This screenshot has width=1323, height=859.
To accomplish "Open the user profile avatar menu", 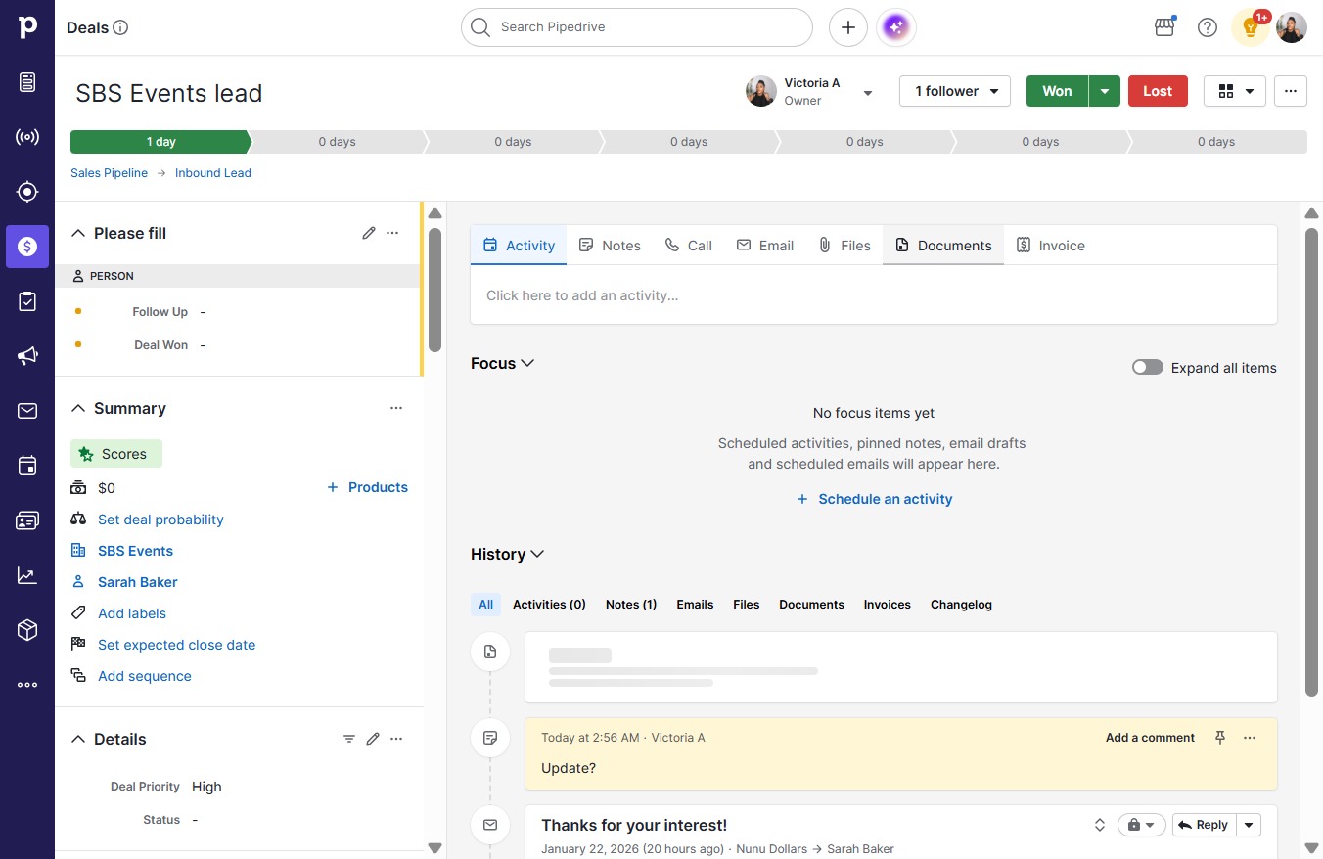I will 1292,27.
